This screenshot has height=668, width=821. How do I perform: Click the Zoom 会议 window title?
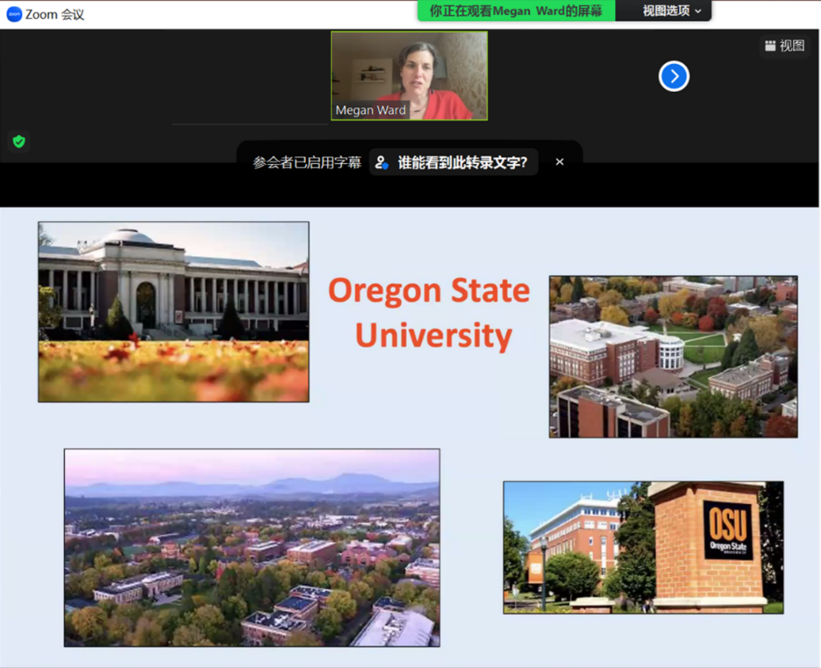coord(54,14)
